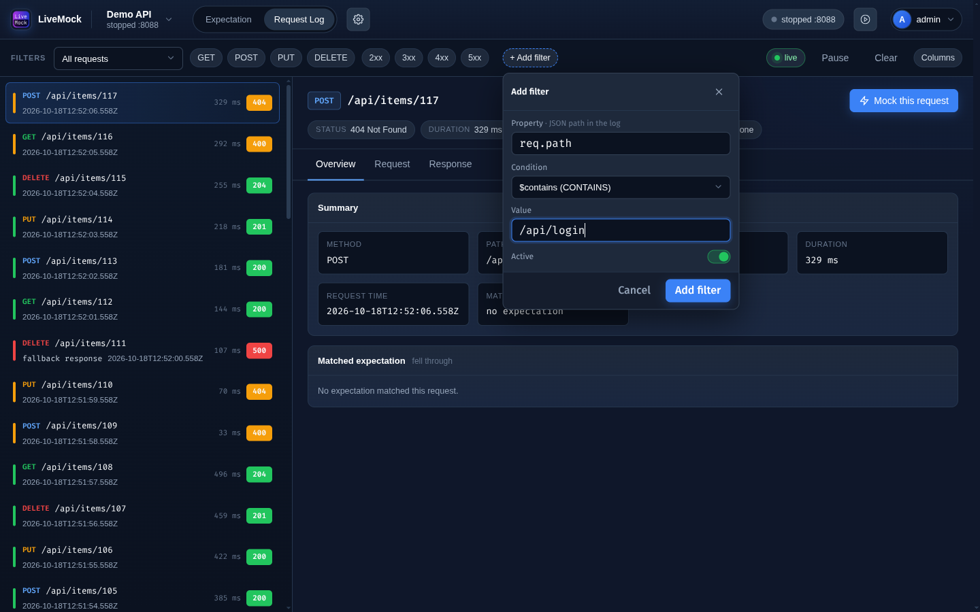Switch to the Request Log tab
Screen dimensions: 980x612
pos(299,20)
